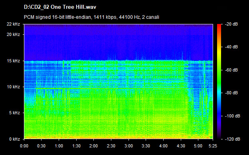This screenshot has height=155, width=249.
Task: Click the 22 kHz frequency axis label
Action: click(13, 24)
